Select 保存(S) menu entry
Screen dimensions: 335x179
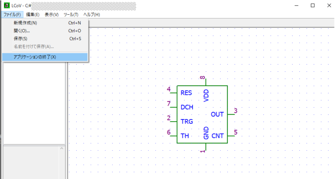coord(21,39)
